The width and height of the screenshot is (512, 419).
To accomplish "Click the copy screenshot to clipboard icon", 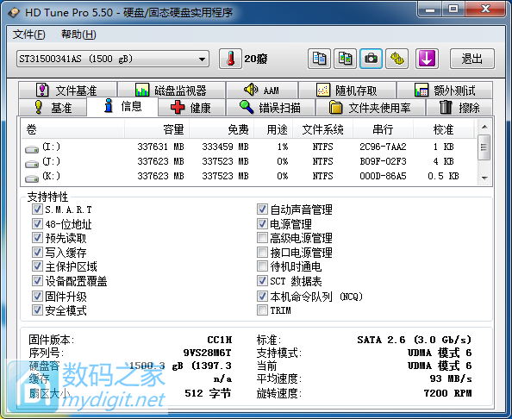I will (x=345, y=59).
